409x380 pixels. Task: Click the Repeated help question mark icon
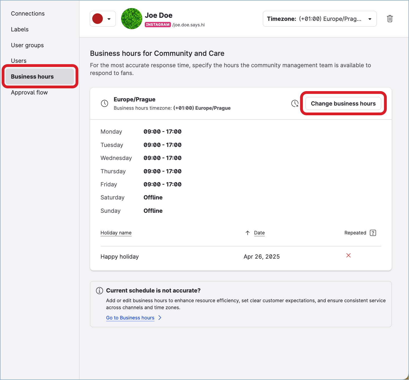[373, 233]
